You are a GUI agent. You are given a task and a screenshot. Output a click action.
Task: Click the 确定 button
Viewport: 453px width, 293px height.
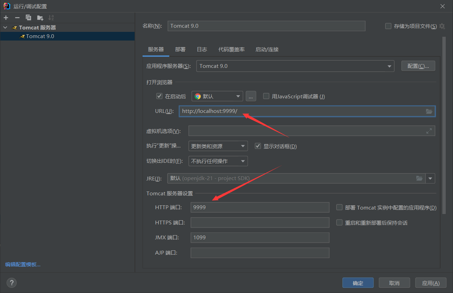pyautogui.click(x=358, y=283)
